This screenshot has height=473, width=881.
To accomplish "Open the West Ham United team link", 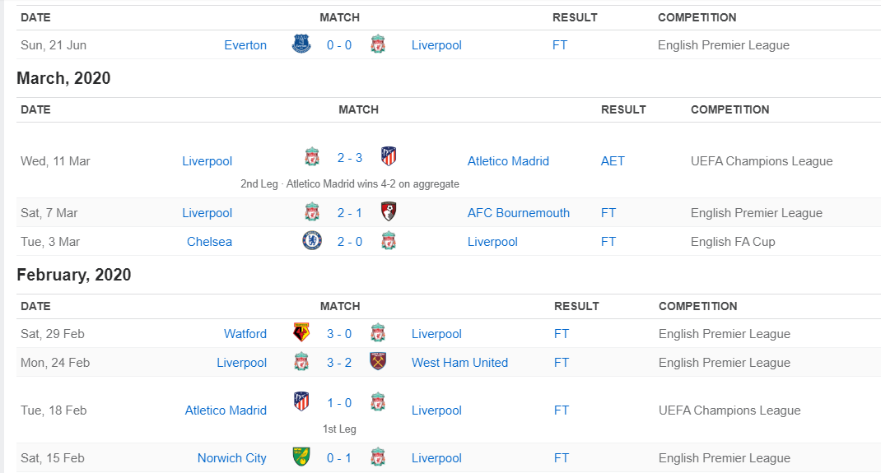I will (459, 363).
